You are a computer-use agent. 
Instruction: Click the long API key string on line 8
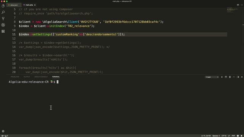[132, 22]
